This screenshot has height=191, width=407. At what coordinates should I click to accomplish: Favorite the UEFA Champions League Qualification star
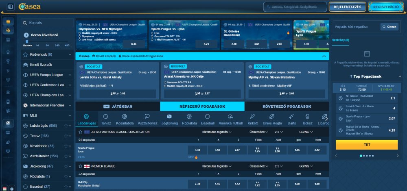pos(81,132)
